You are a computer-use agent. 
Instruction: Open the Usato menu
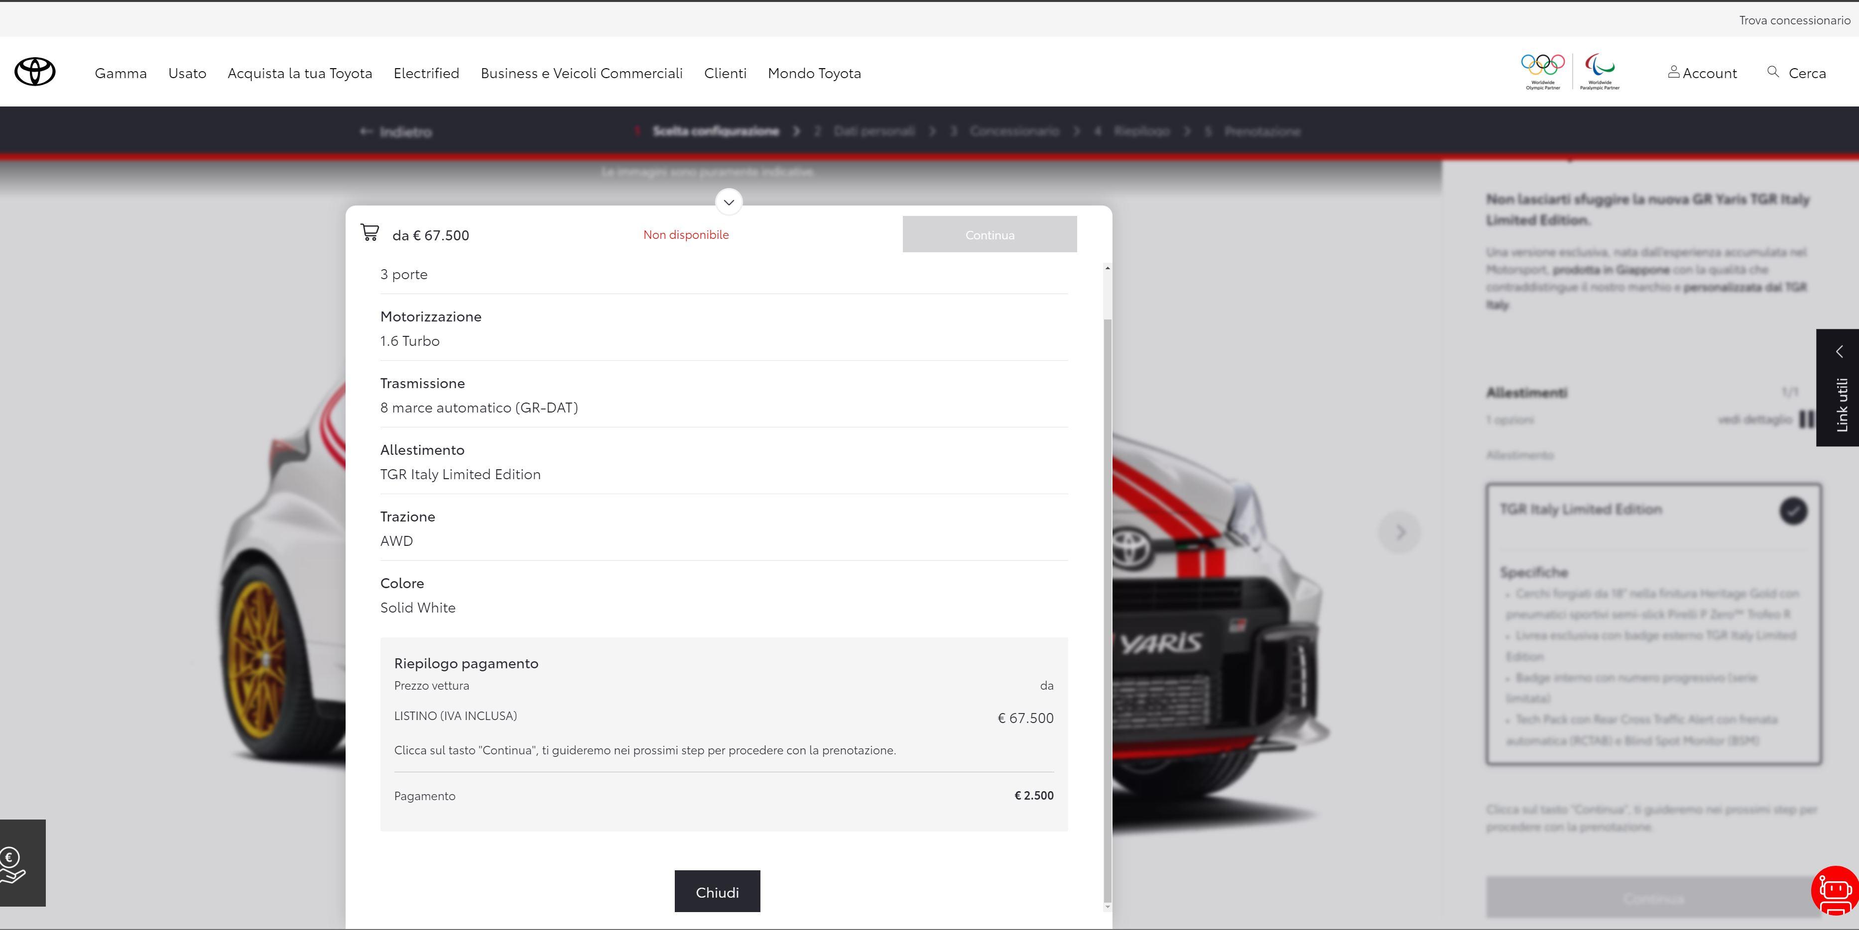[187, 73]
